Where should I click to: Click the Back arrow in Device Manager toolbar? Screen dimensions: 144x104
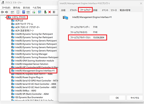(2, 12)
